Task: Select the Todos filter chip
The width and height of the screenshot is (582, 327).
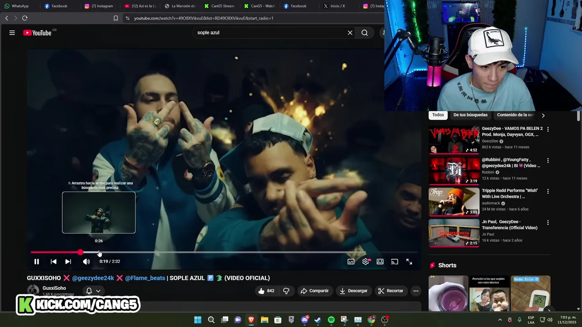Action: point(438,115)
